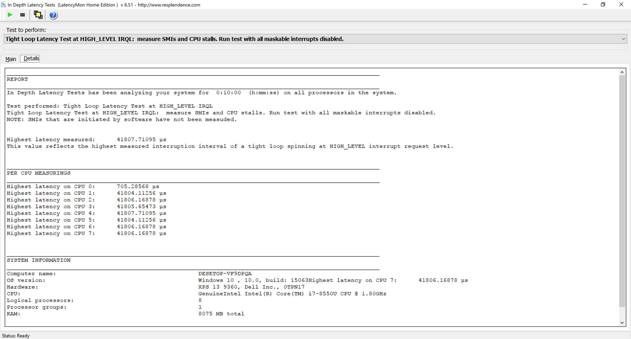Click the Test to perform label

click(26, 30)
